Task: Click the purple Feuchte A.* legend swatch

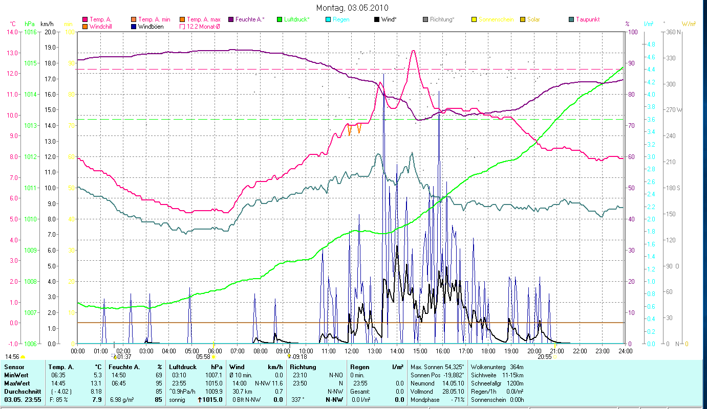Action: click(230, 20)
